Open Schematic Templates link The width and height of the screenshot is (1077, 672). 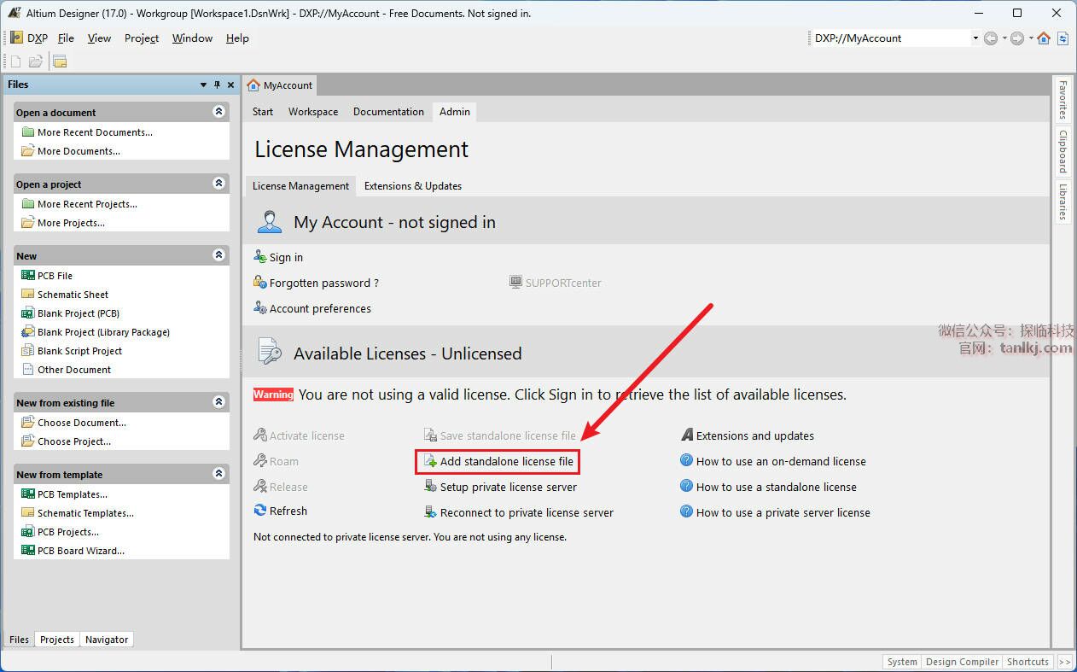(x=85, y=513)
